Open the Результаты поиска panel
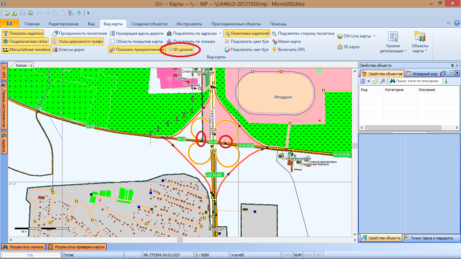The width and height of the screenshot is (461, 259). click(23, 247)
